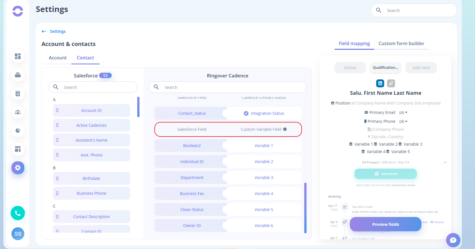Grab the drag handle of Account ID
The width and height of the screenshot is (475, 249).
point(57,110)
